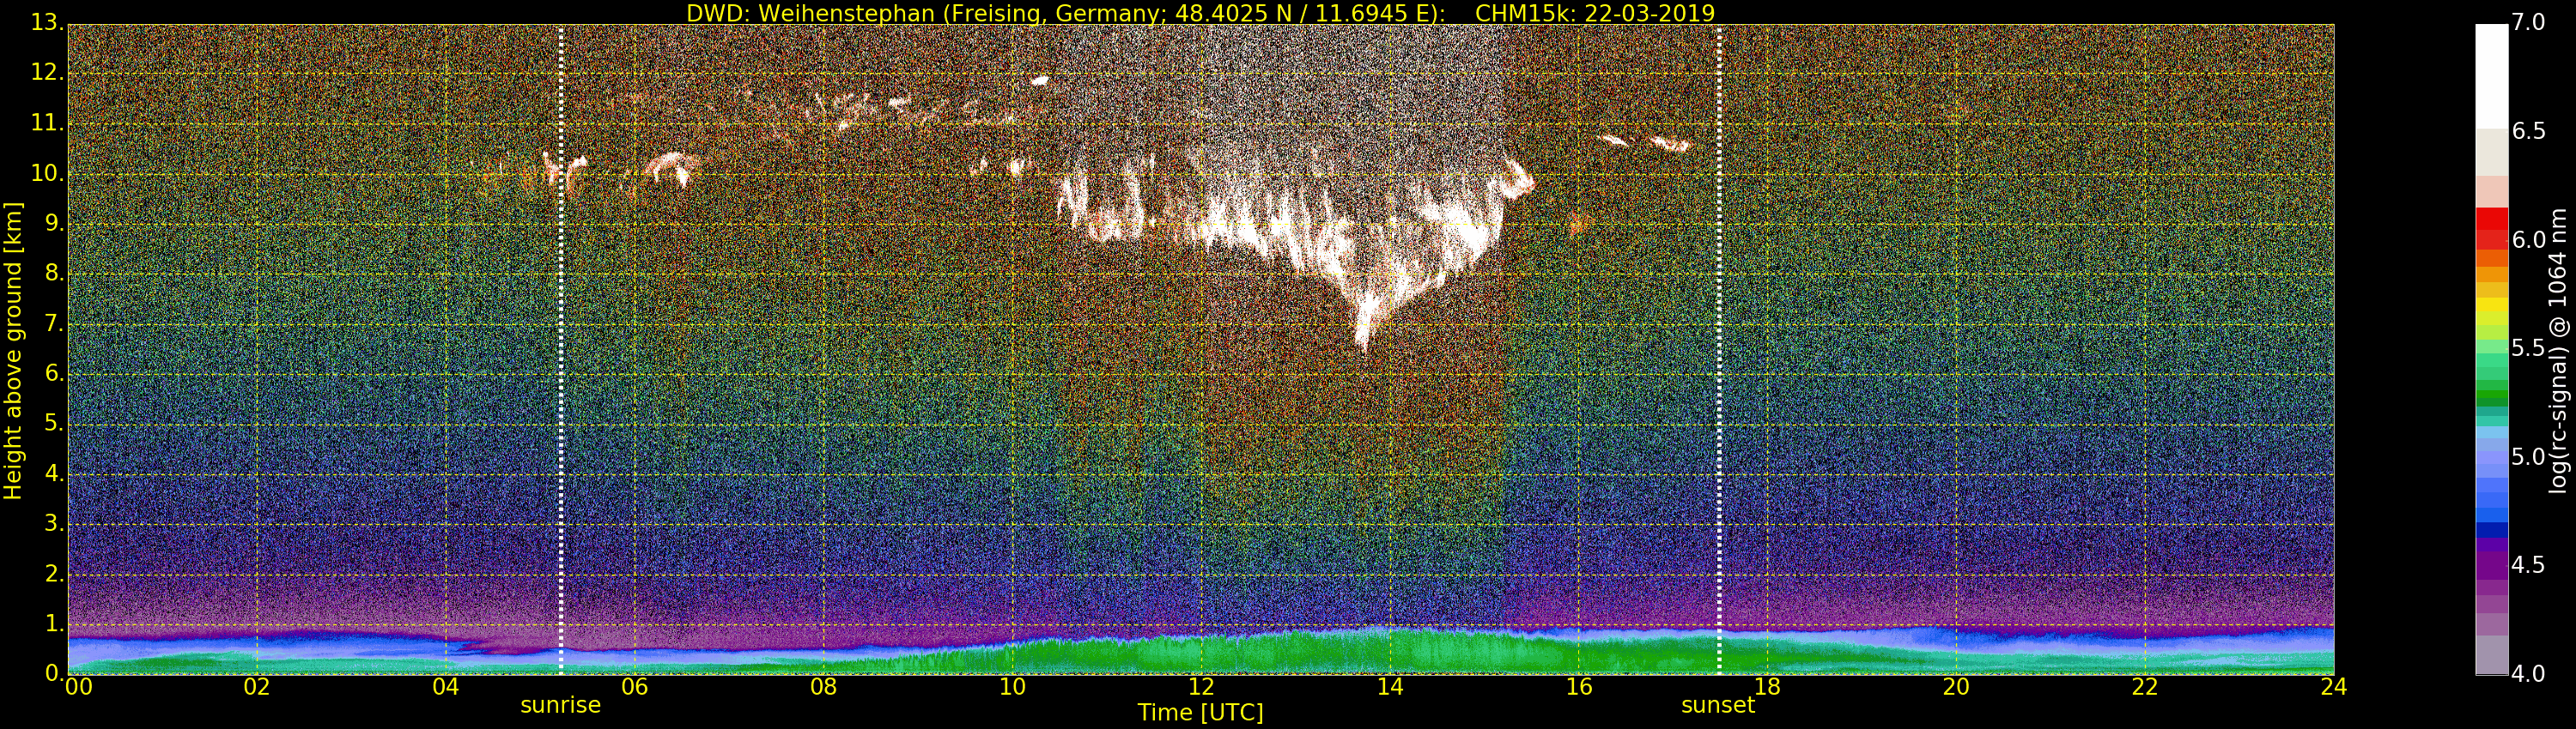2576x729 pixels.
Task: Click the 'Height above ground [km]' axis label
Action: (13, 351)
